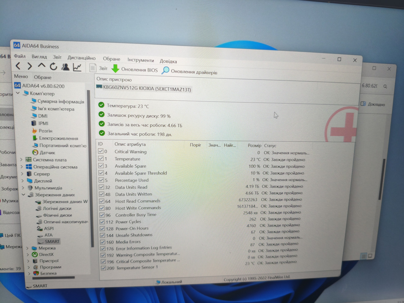Click the Звіт report toolbar button
Screen dimensions: 404x303
pyautogui.click(x=98, y=68)
